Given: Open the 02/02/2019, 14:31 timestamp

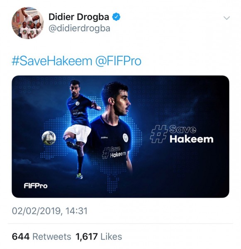Looking at the screenshot, I should 50,211.
